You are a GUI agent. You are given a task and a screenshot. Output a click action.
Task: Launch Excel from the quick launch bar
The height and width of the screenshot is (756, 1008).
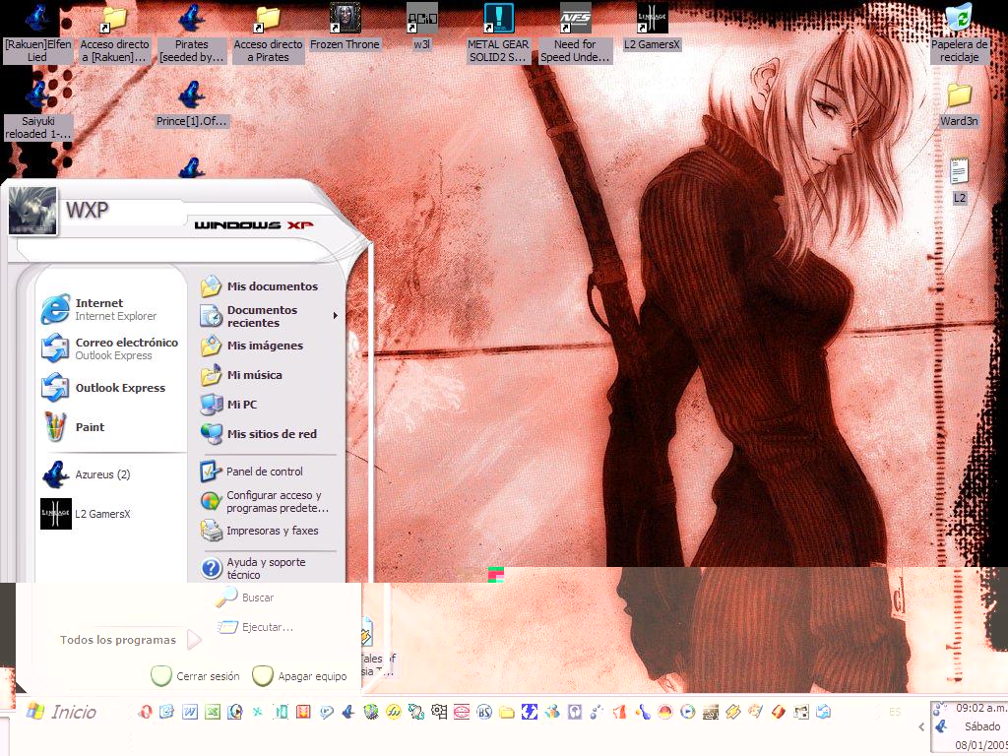[x=213, y=712]
